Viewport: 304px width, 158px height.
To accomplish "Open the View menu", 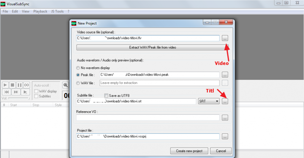I will [x=26, y=12].
